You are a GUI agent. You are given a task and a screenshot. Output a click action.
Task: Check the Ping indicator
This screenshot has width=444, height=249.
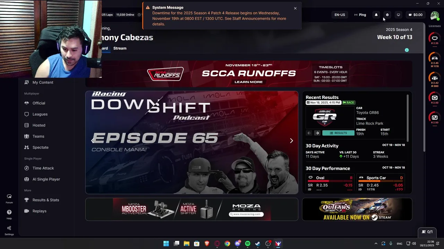pos(360,15)
